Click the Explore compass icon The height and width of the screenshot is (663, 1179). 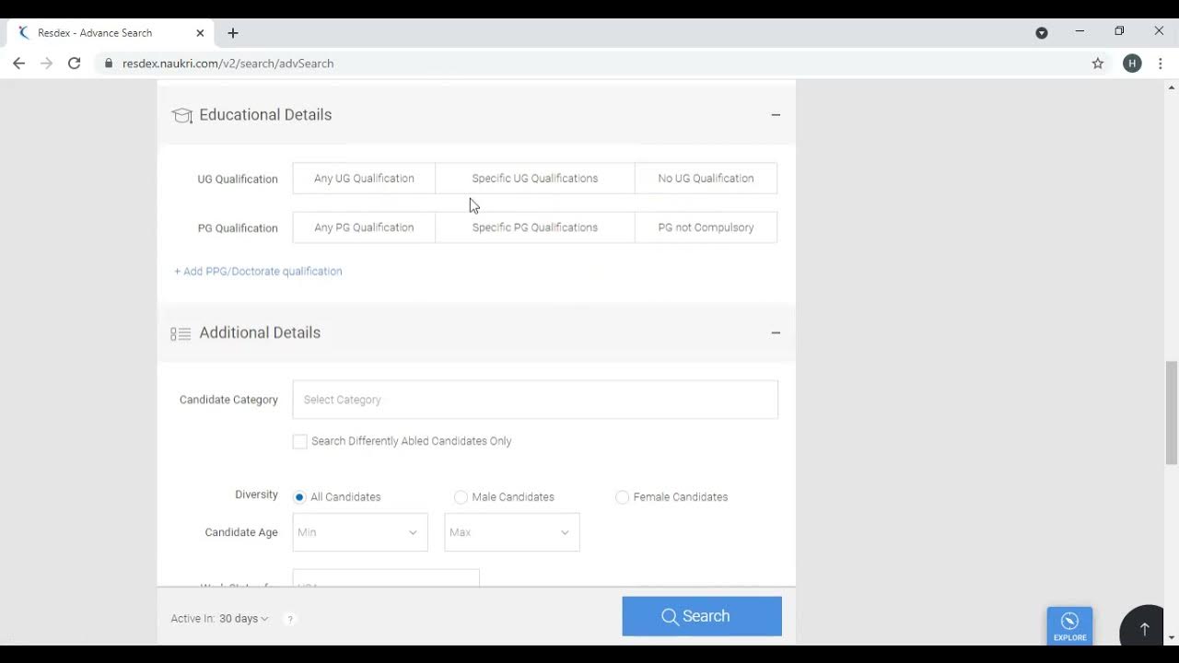(1069, 622)
